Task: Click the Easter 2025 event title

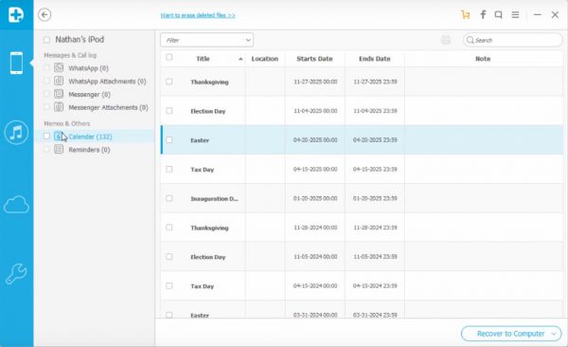Action: (200, 140)
